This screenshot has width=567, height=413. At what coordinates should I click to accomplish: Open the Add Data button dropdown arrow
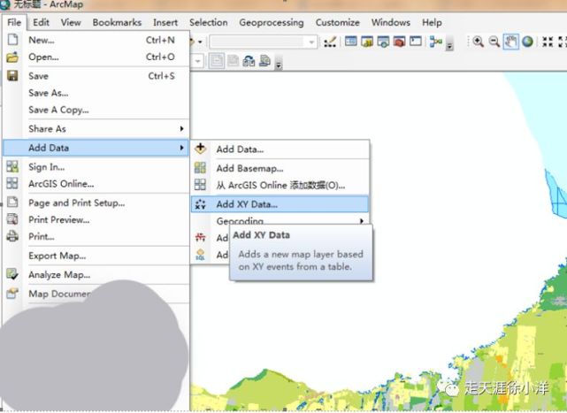point(200,42)
